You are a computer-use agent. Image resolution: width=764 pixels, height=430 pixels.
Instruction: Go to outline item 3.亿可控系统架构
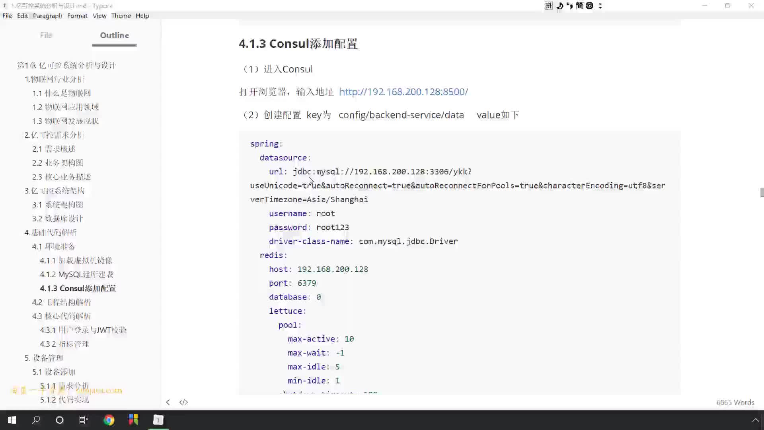pyautogui.click(x=55, y=191)
